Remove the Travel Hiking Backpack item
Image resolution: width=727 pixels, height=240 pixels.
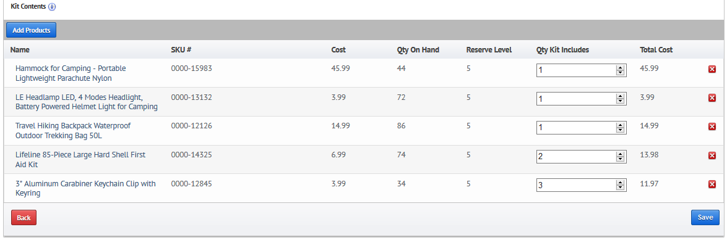pyautogui.click(x=712, y=126)
